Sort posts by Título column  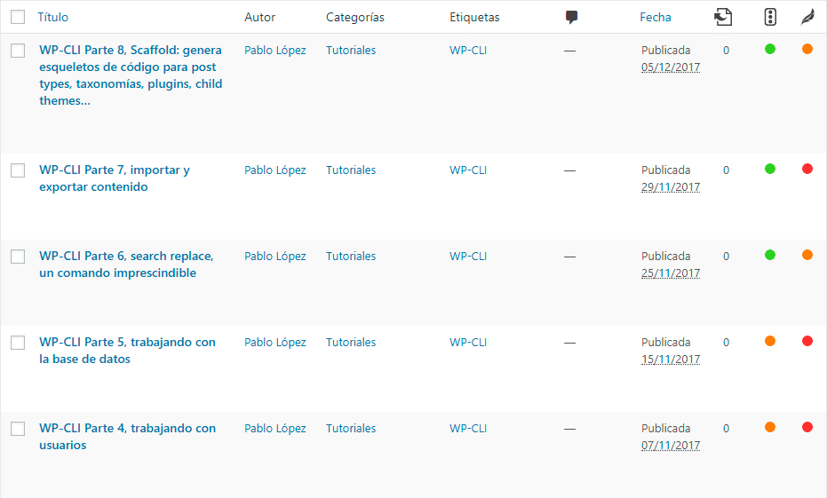tap(52, 17)
